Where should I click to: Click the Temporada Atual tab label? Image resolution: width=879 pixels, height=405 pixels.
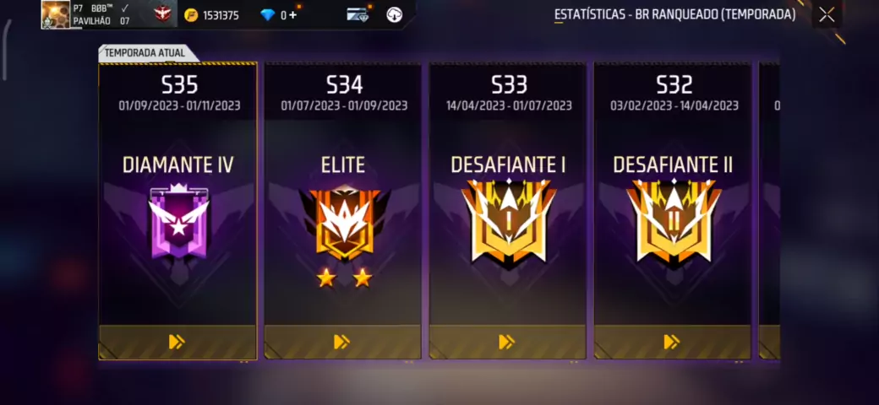pos(145,53)
